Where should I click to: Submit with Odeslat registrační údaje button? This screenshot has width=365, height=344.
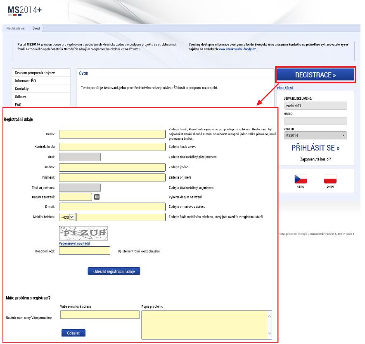114,271
